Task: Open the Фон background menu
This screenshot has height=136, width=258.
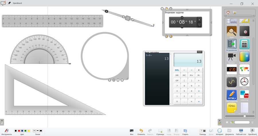Action: pos(132,131)
